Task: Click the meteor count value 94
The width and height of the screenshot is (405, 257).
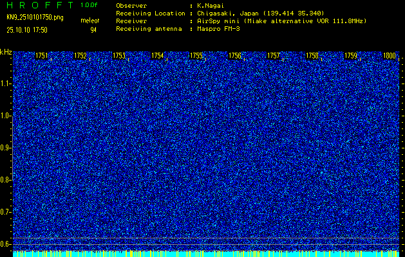Action: (x=93, y=30)
